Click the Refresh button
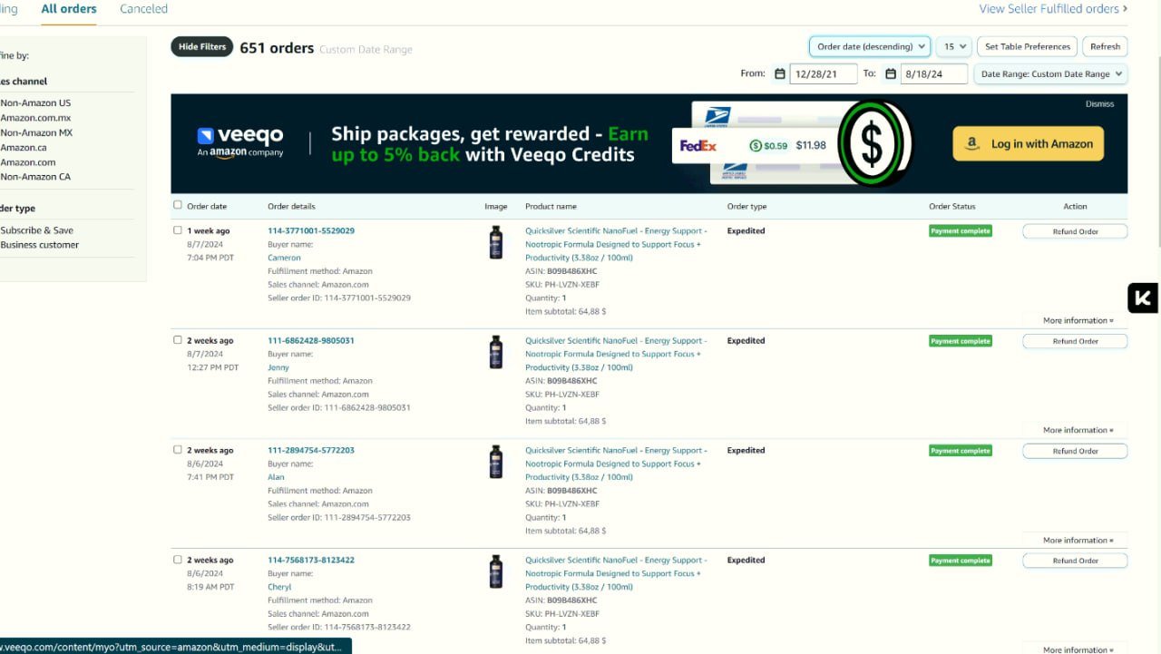This screenshot has width=1161, height=654. [1105, 46]
